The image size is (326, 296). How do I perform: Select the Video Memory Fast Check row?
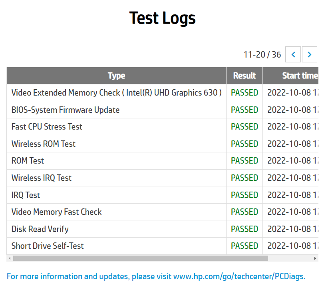[163, 212]
